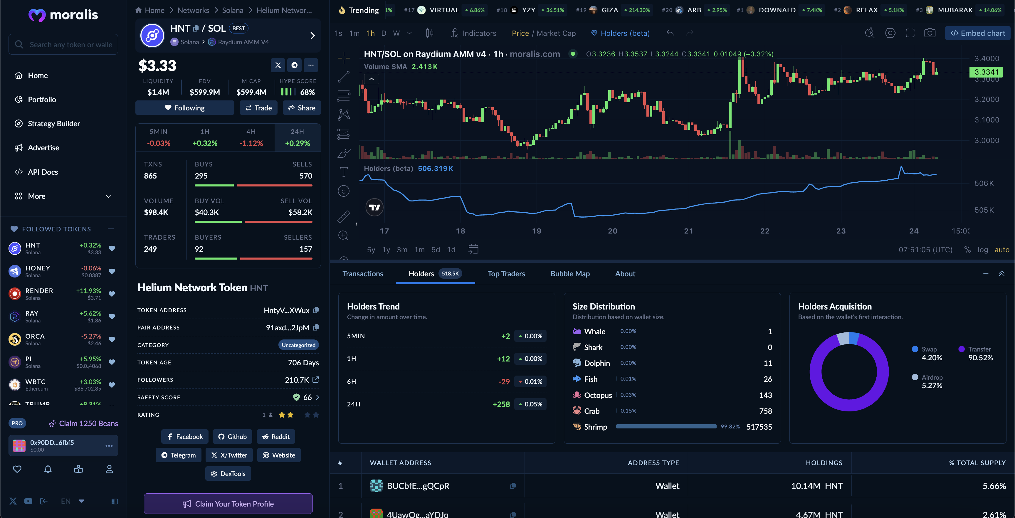Toggle log scale on chart
The width and height of the screenshot is (1015, 518).
pyautogui.click(x=982, y=249)
